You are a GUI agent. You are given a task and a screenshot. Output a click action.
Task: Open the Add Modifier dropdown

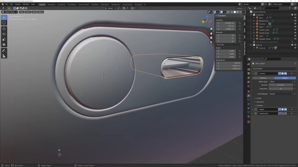click(274, 69)
